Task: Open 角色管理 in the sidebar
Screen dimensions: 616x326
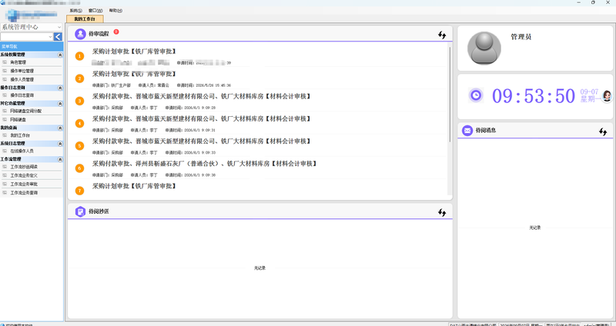Action: (x=18, y=62)
